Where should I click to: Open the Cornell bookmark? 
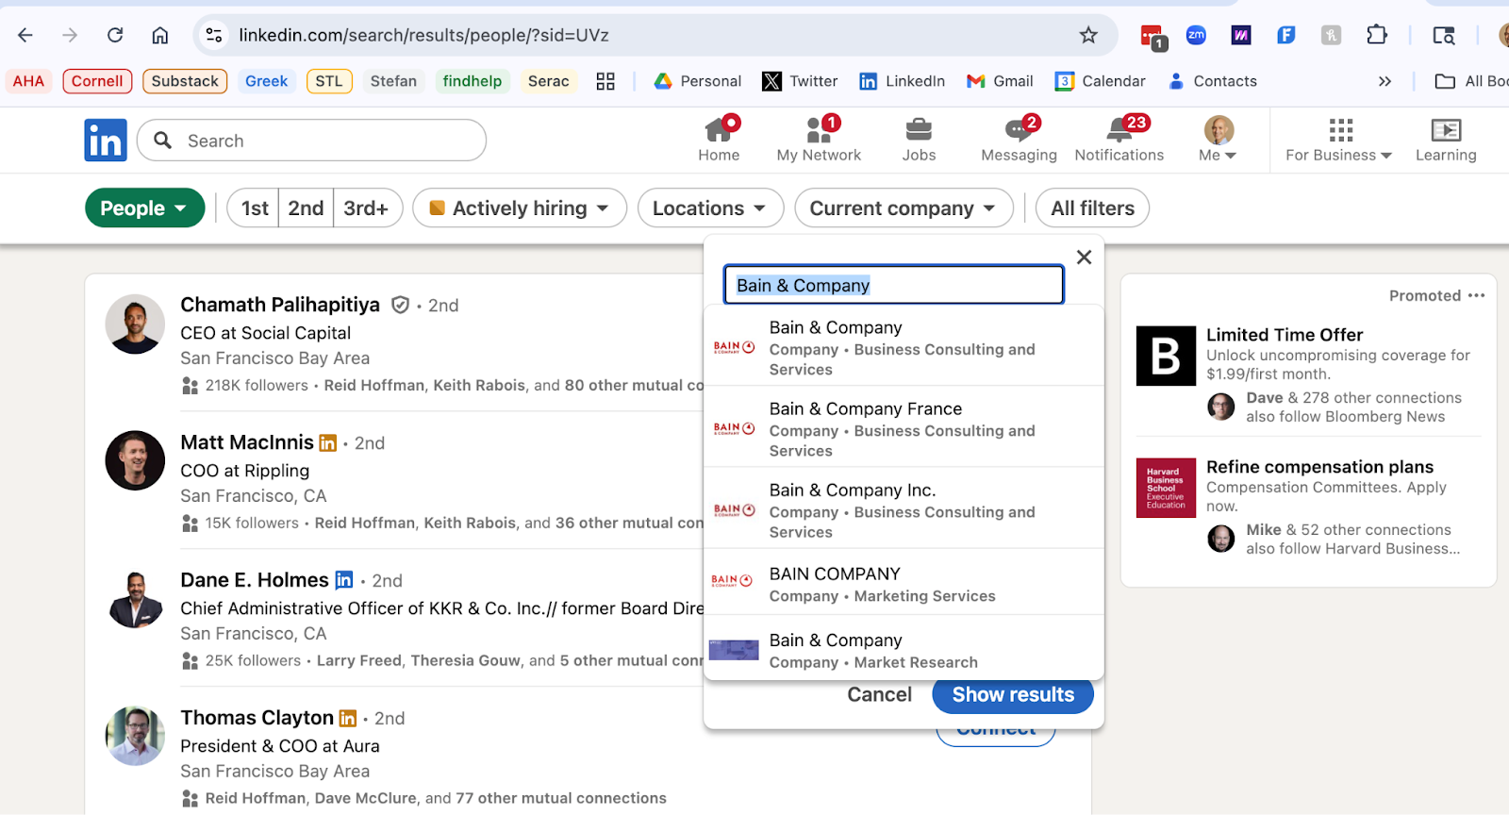(x=97, y=81)
